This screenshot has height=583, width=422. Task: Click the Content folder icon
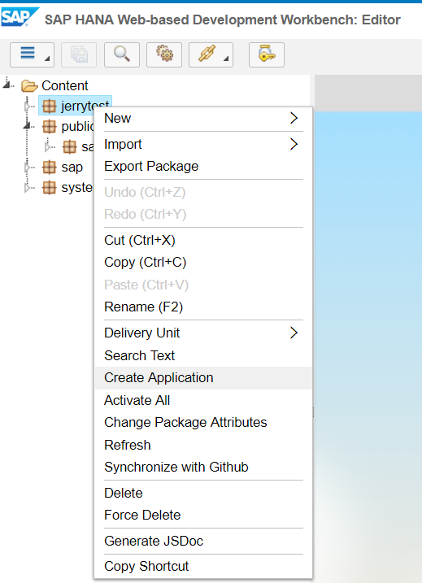click(29, 86)
